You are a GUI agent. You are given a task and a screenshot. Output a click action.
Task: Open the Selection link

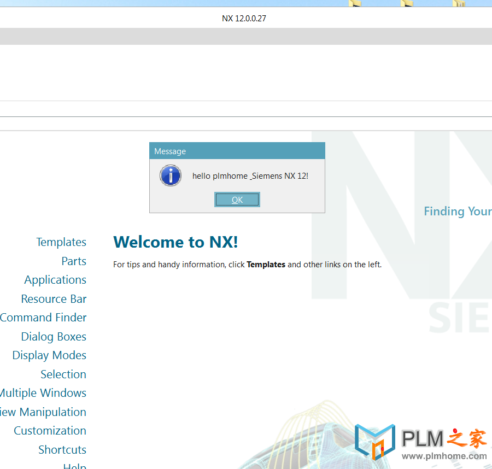(x=63, y=374)
